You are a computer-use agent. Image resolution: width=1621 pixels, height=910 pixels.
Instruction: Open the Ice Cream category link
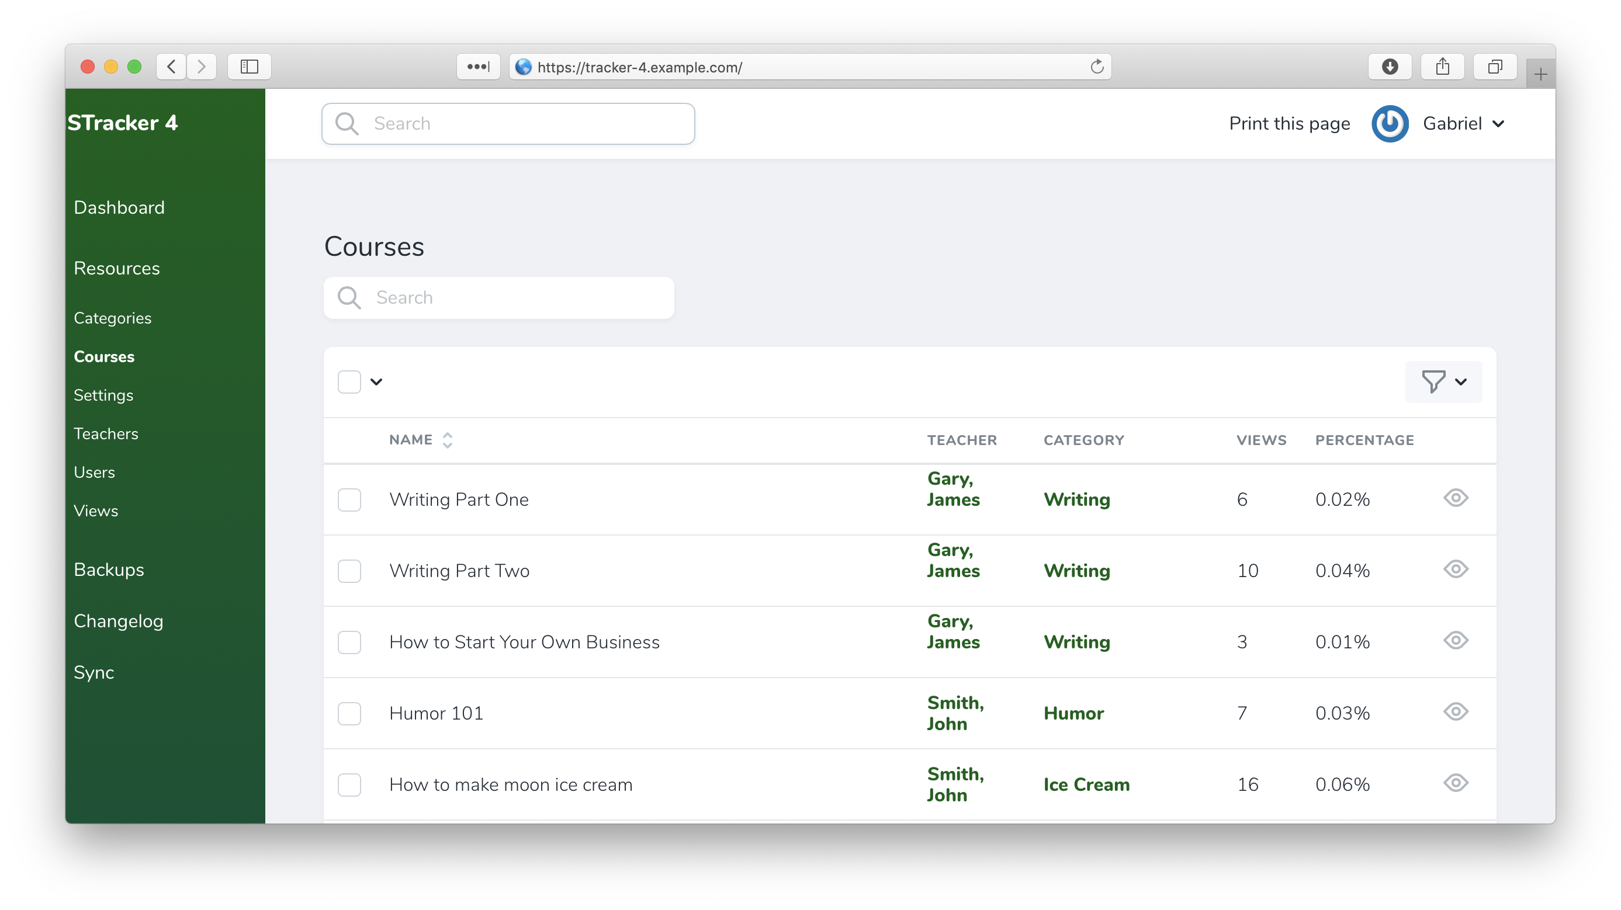coord(1086,784)
